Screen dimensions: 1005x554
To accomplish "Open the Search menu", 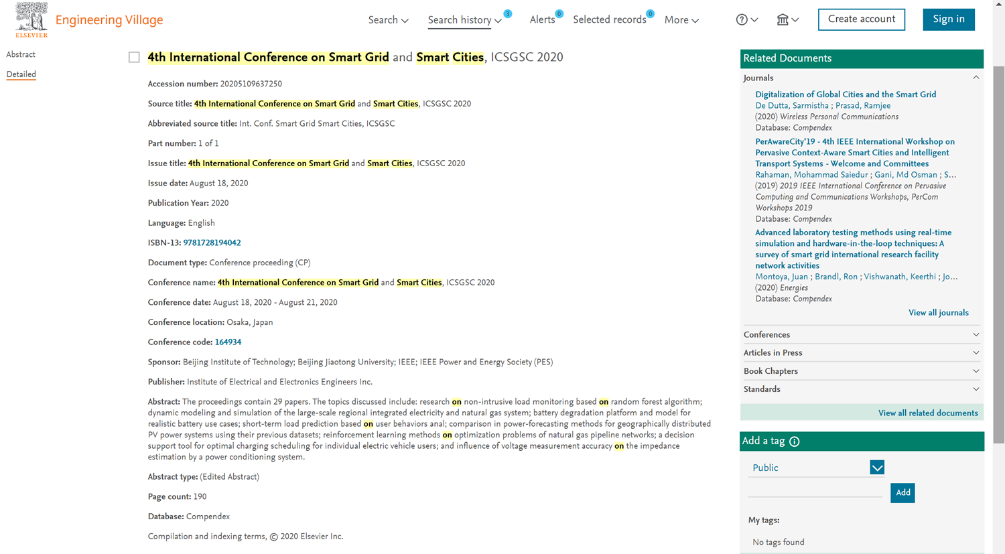I will point(388,20).
